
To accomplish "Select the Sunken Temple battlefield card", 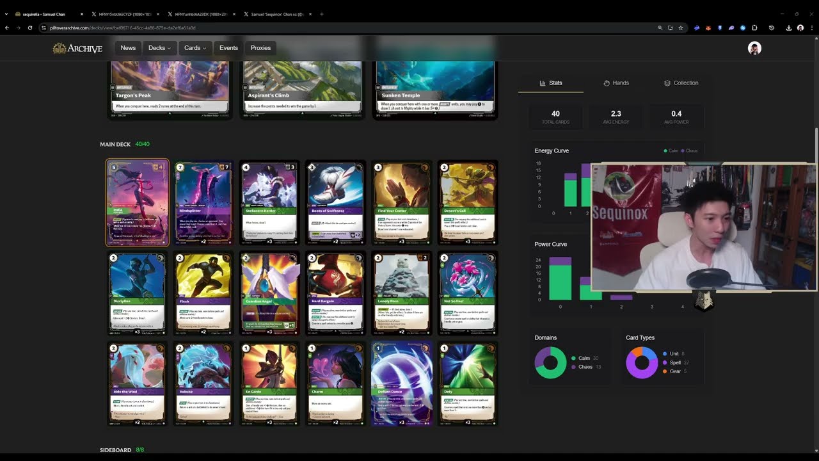I will tap(435, 90).
